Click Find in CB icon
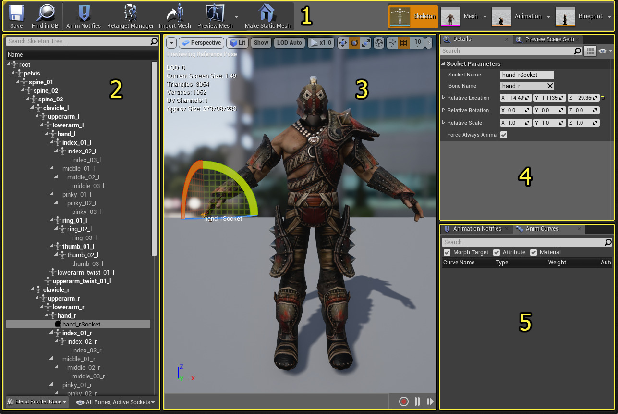618x414 pixels. tap(45, 16)
